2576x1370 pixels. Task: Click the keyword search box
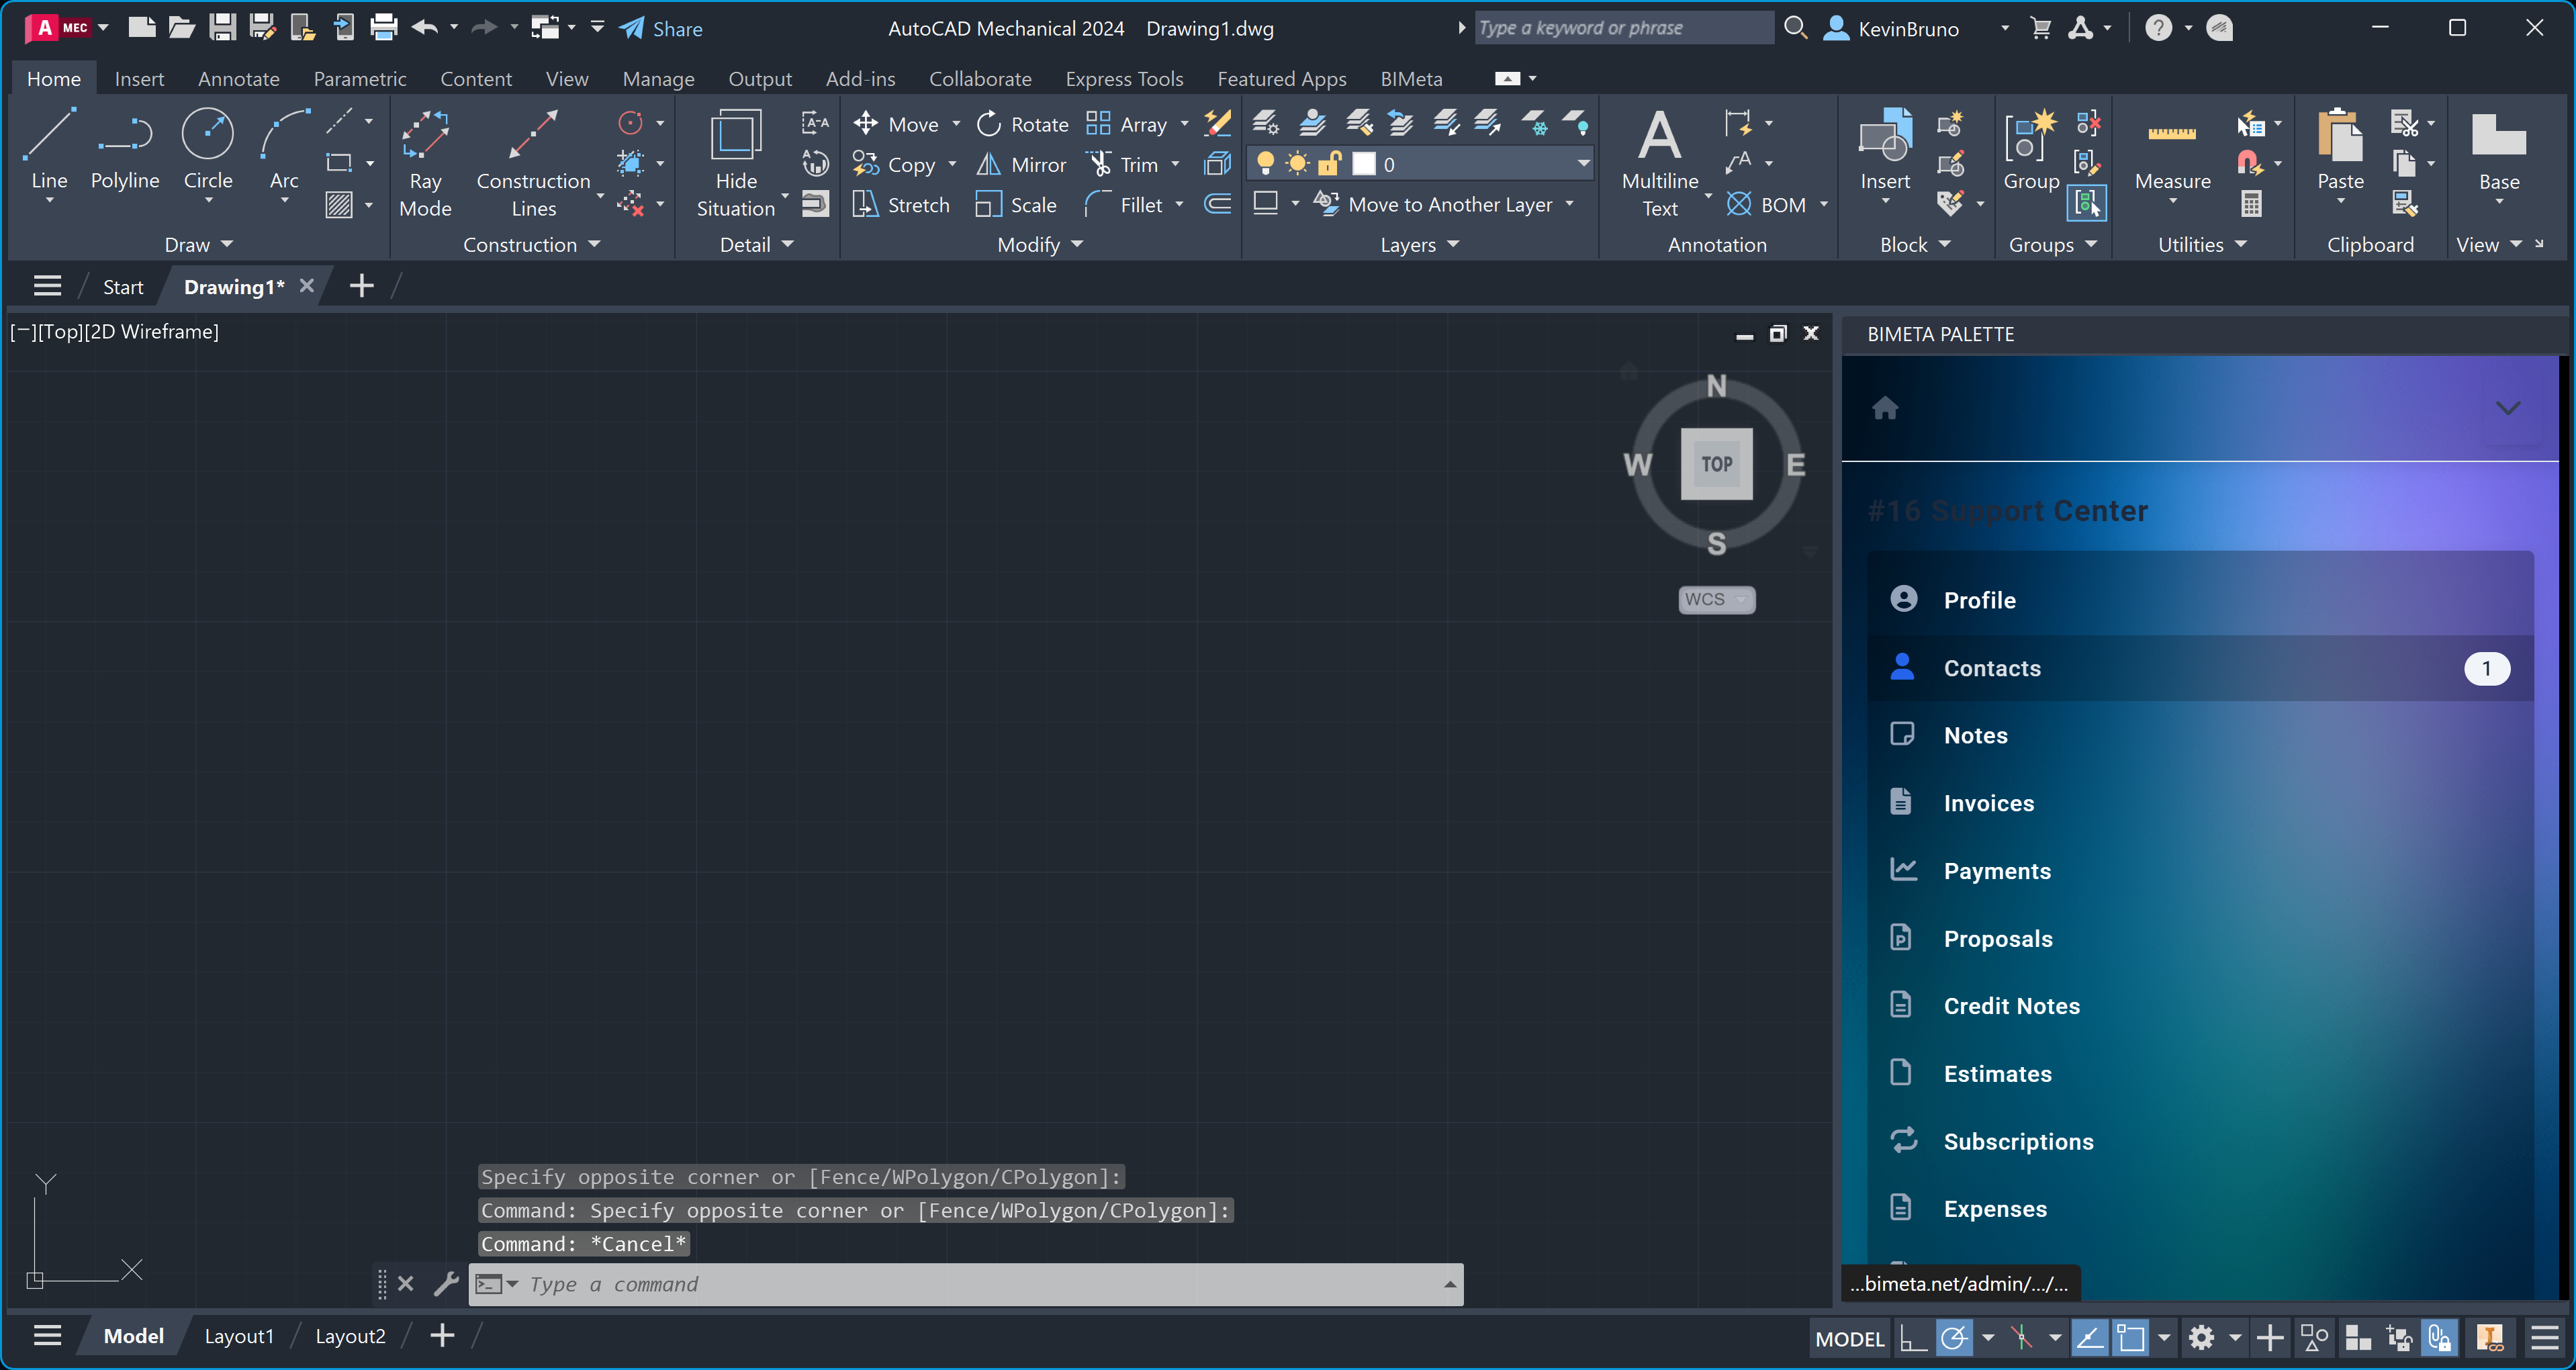click(x=1624, y=28)
